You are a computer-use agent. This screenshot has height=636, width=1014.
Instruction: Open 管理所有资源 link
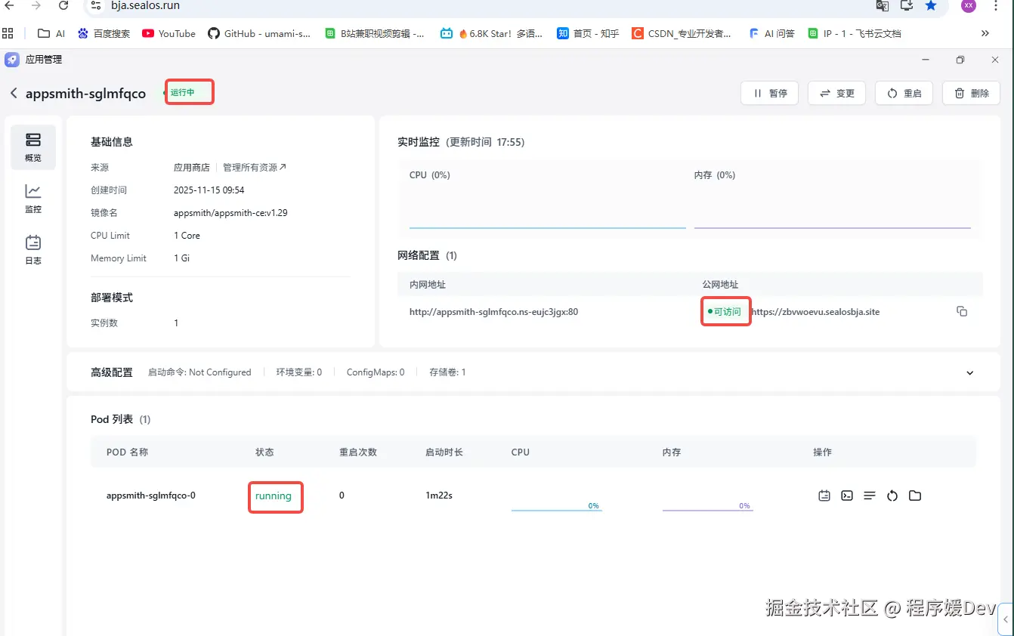point(255,168)
